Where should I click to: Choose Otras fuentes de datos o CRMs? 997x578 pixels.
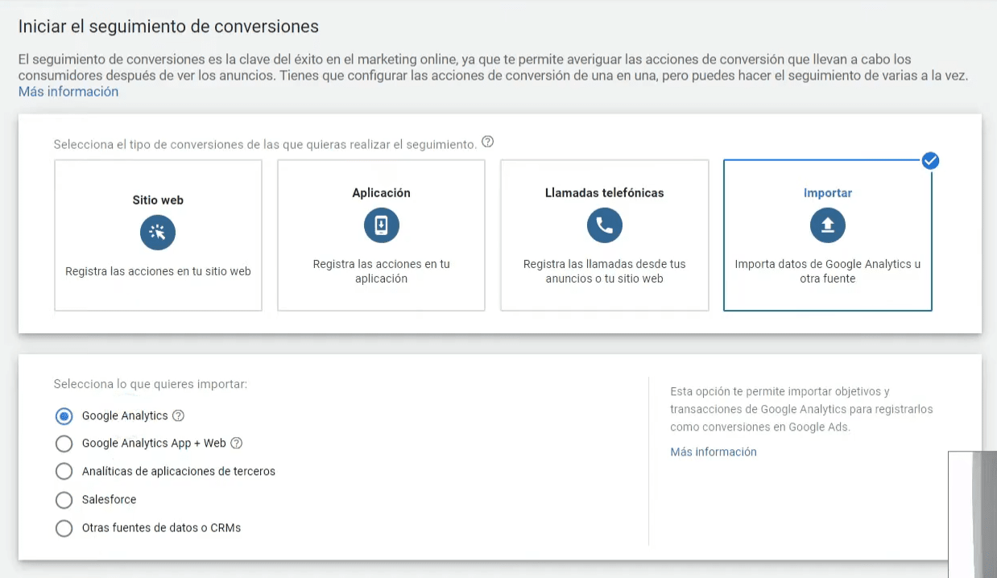64,528
